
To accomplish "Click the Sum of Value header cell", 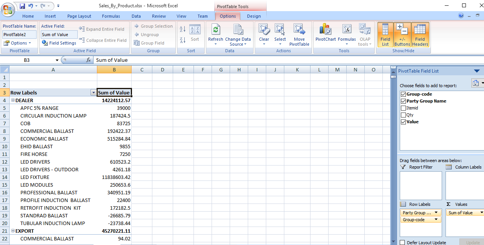I will click(x=114, y=93).
